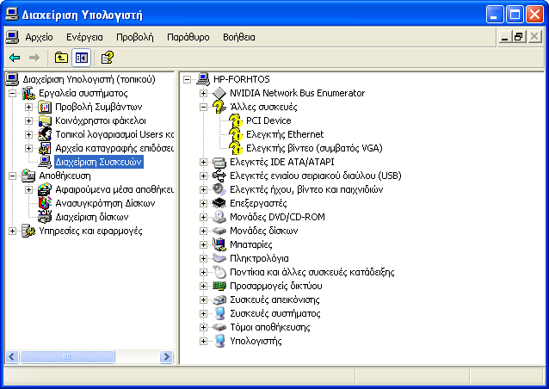Click the Αρχεία καταγραφής επιδόσεων icon

point(45,148)
